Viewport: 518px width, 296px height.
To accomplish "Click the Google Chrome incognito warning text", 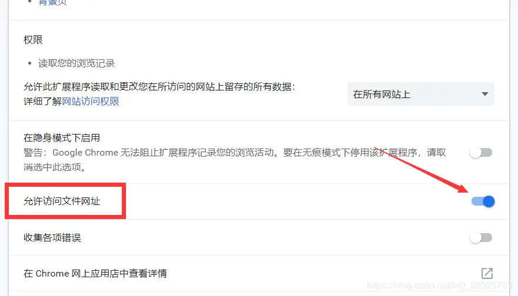I will click(234, 160).
